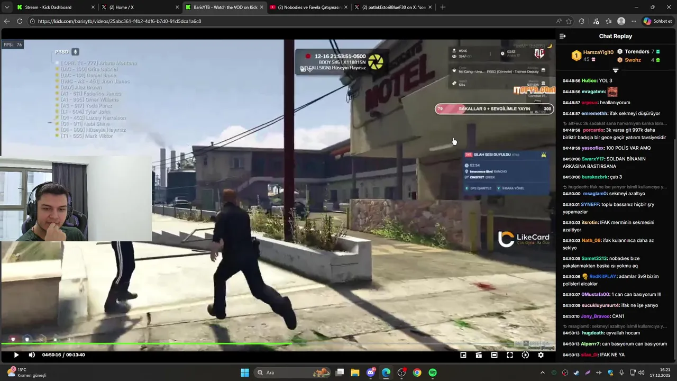Open the Windows Start menu
Screen dimensions: 677x381
point(245,373)
